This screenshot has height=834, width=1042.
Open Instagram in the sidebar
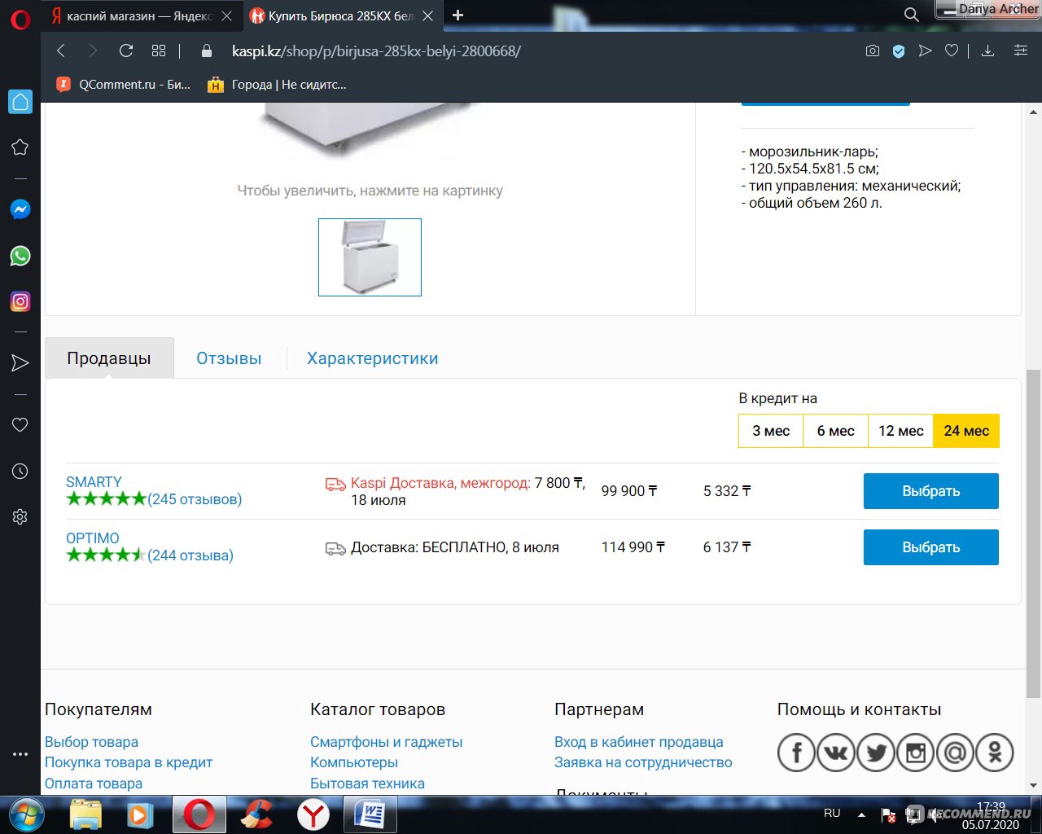click(20, 301)
